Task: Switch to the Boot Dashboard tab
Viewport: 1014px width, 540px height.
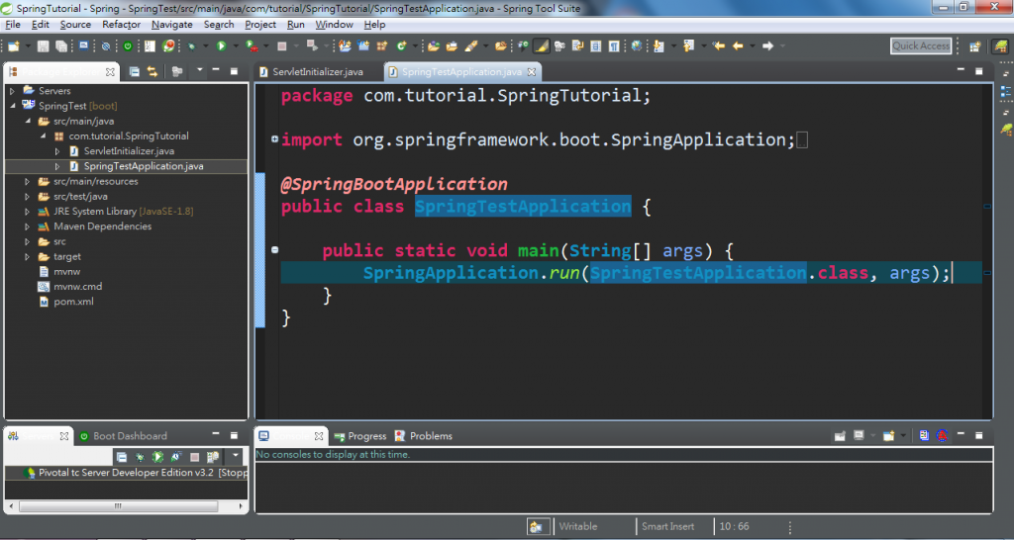Action: [x=123, y=436]
